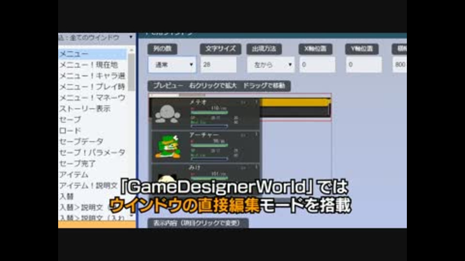Select アイテム！説明文 list entry
The height and width of the screenshot is (261, 465).
pos(89,186)
